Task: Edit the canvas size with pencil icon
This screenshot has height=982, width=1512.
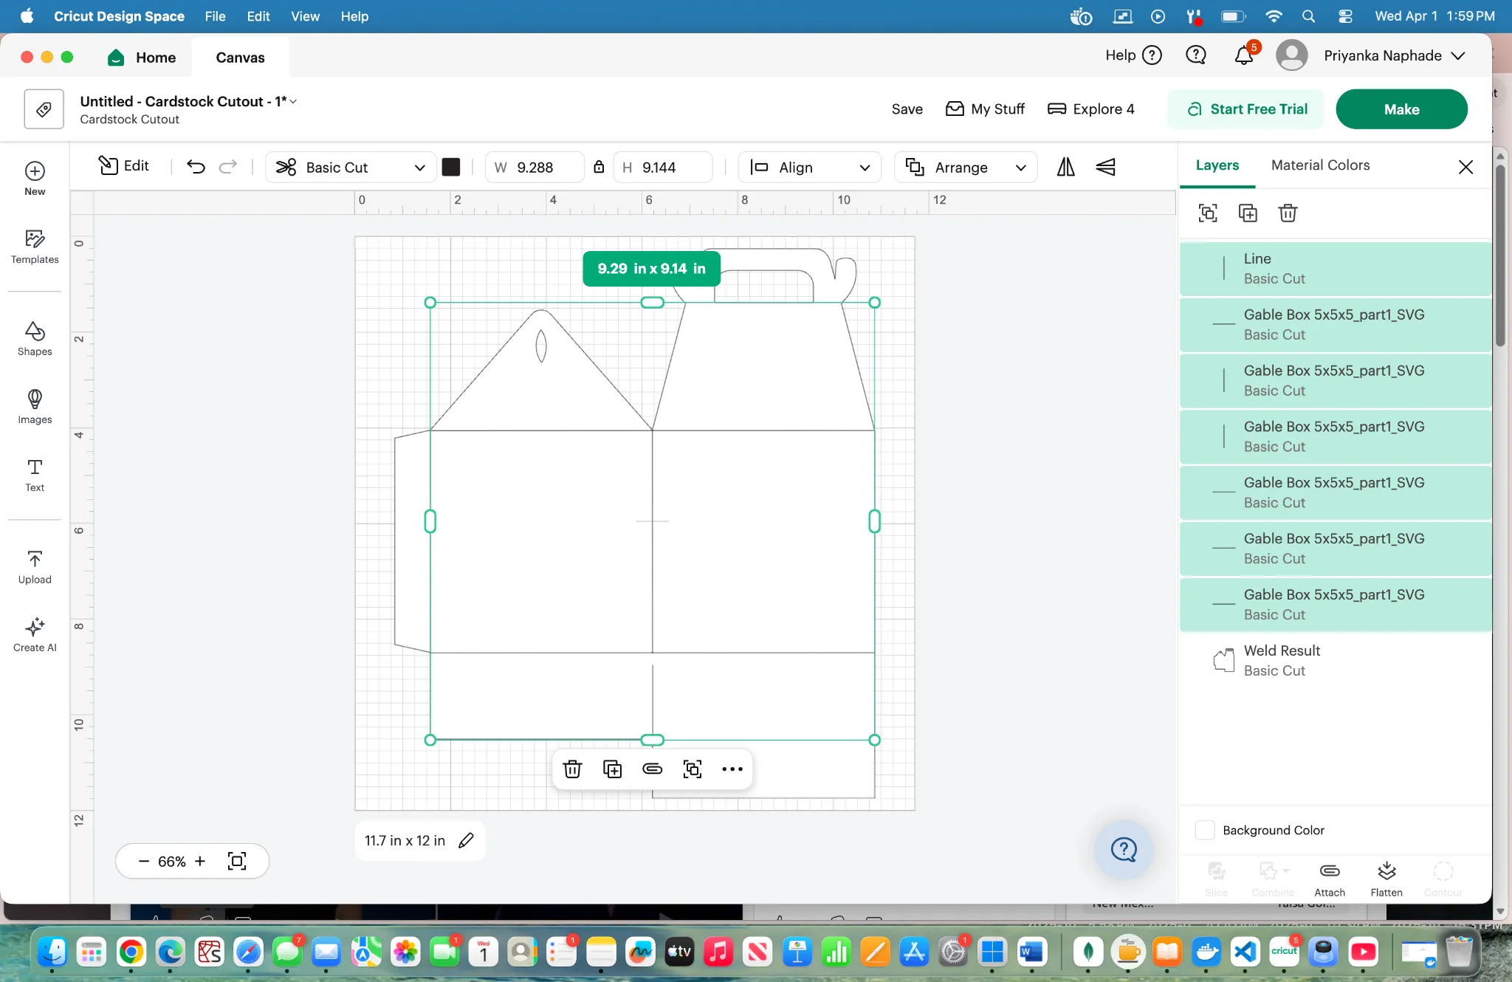Action: click(466, 840)
